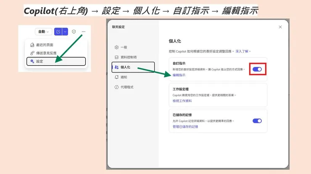311x174 pixels.
Task: Click the new chat compose icon
Action: [x=58, y=32]
